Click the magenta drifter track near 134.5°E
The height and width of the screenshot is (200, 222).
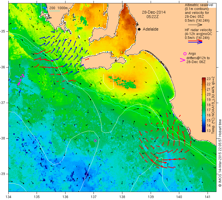pyautogui.click(x=21, y=79)
